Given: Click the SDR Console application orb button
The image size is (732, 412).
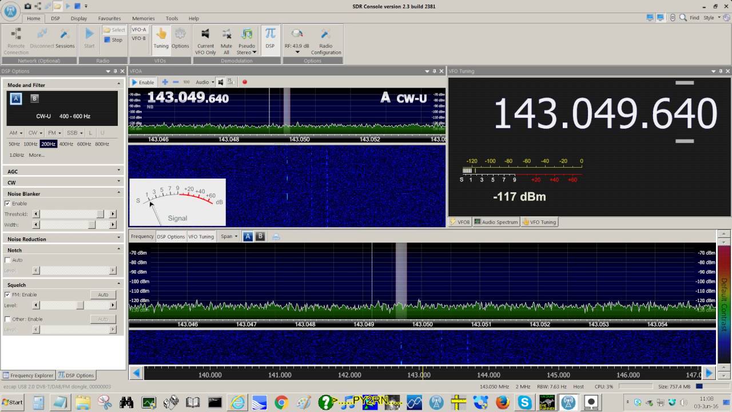Looking at the screenshot, I should pyautogui.click(x=11, y=11).
